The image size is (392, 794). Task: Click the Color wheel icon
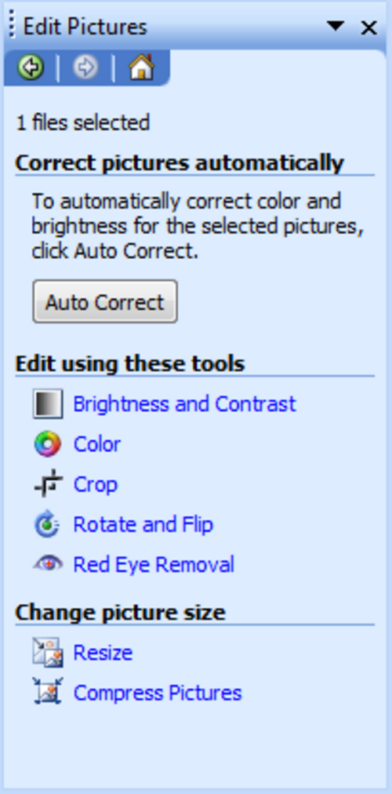48,444
